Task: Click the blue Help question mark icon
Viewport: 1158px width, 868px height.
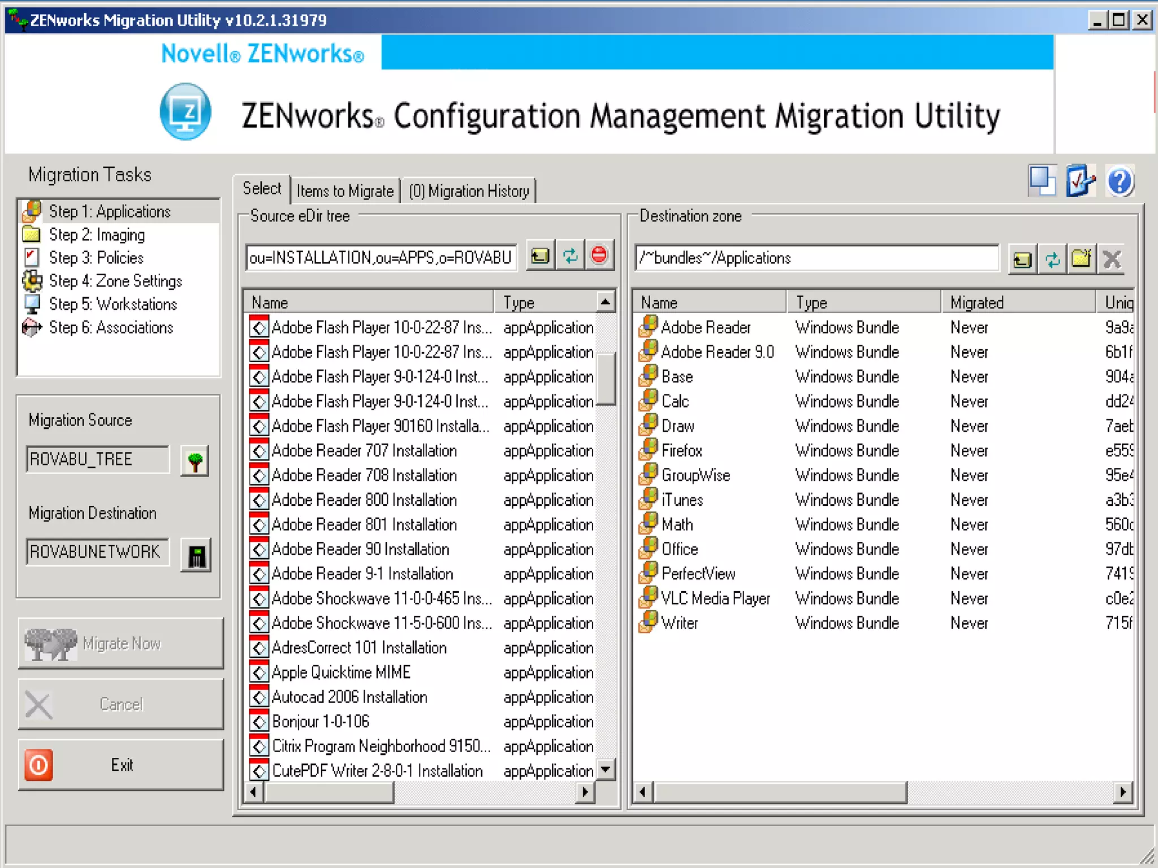Action: (1120, 181)
